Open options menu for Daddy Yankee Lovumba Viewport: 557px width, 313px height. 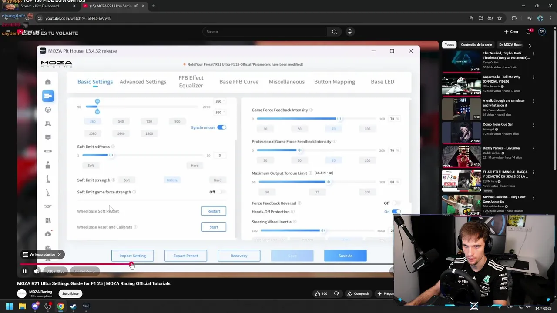(534, 149)
